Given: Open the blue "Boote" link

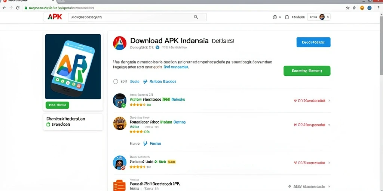Looking at the screenshot, I should click(x=135, y=82).
